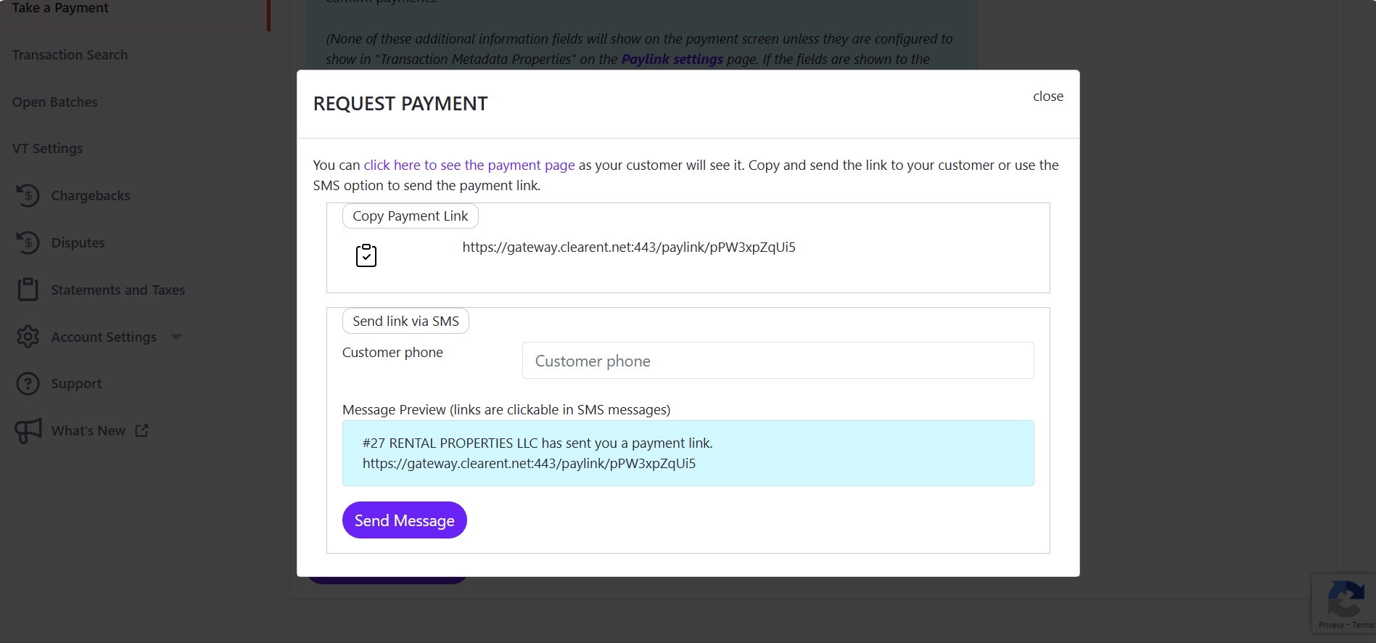1376x643 pixels.
Task: Focus the Customer phone input field
Action: [x=778, y=361]
